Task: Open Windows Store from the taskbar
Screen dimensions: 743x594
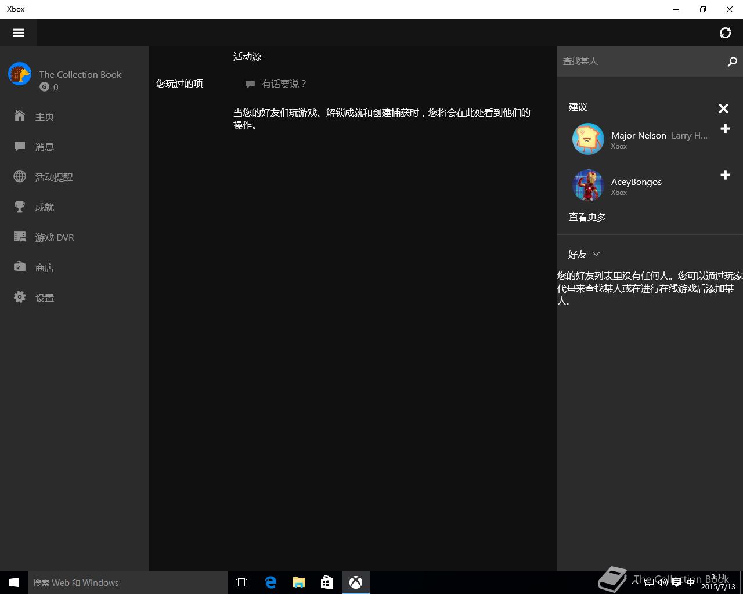Action: tap(327, 582)
